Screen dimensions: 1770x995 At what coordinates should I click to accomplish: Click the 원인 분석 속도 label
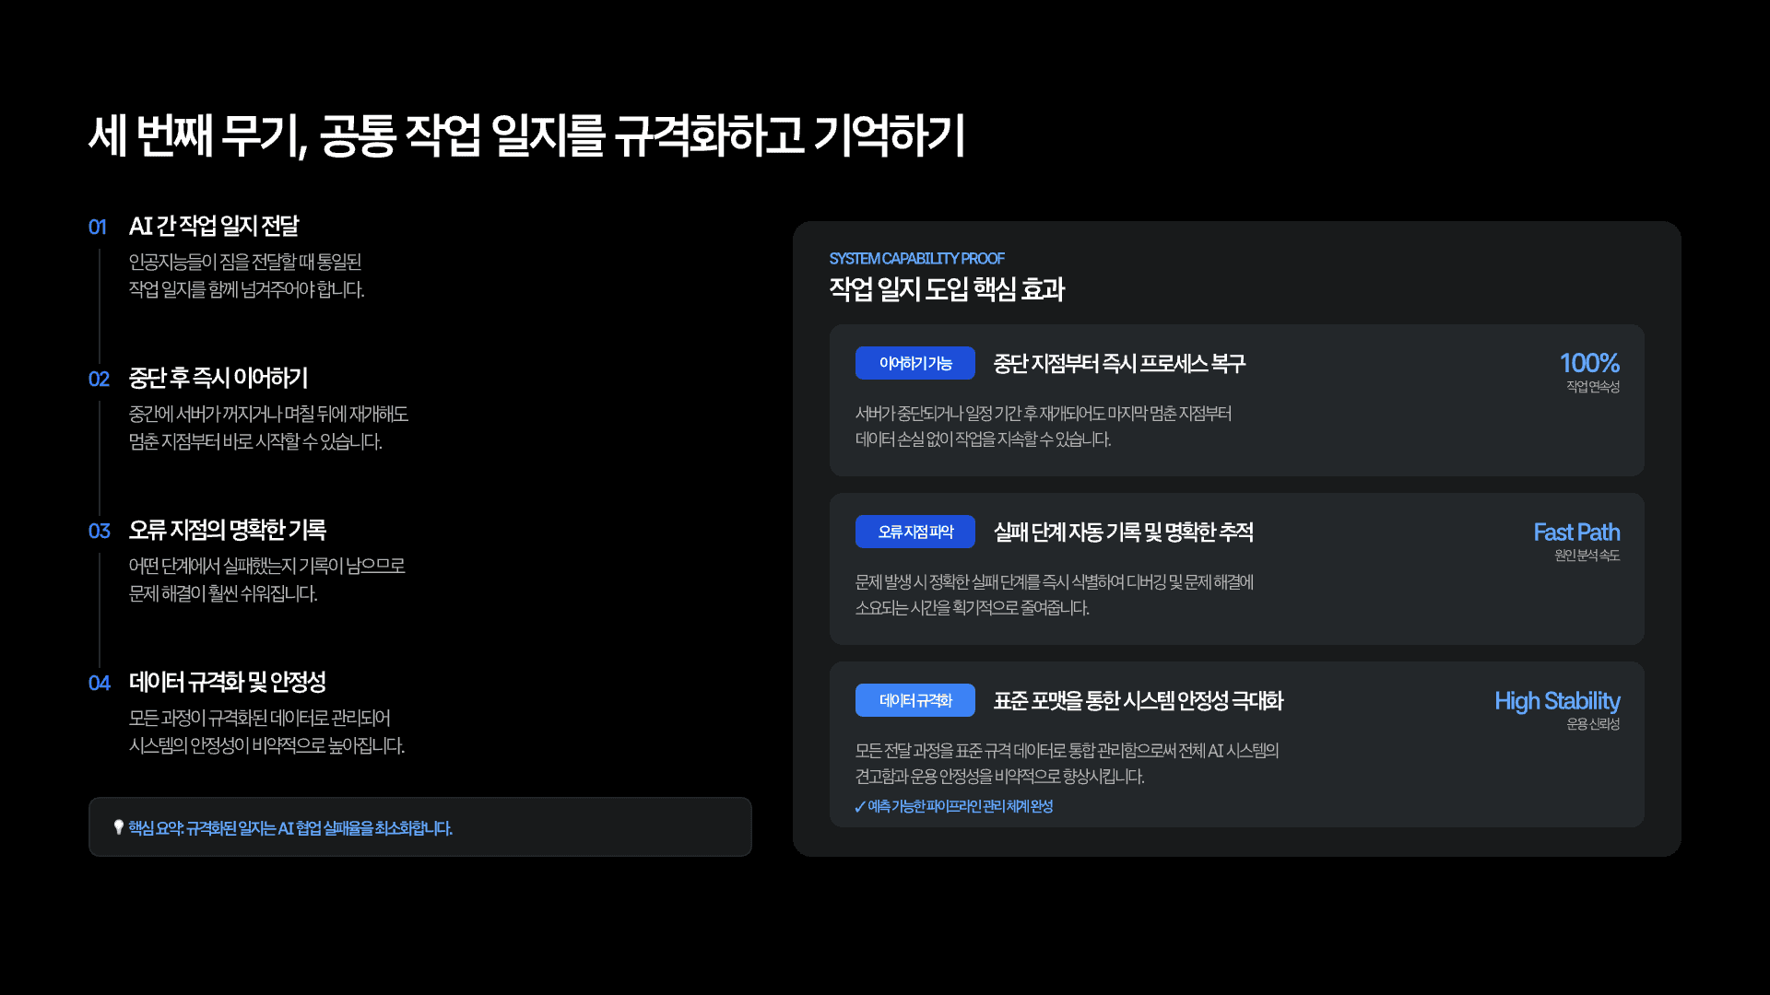pos(1587,556)
